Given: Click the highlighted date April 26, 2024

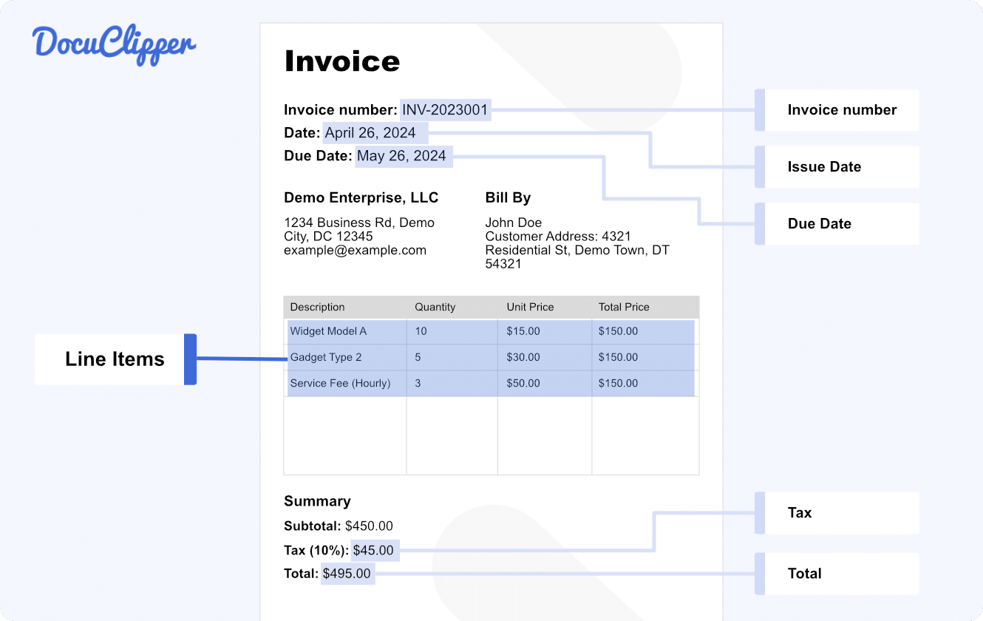Looking at the screenshot, I should tap(374, 132).
